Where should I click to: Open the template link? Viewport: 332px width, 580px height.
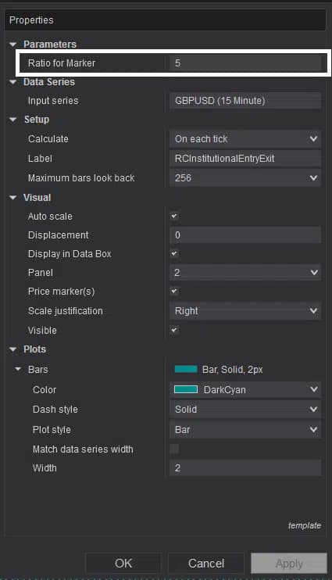pyautogui.click(x=305, y=525)
